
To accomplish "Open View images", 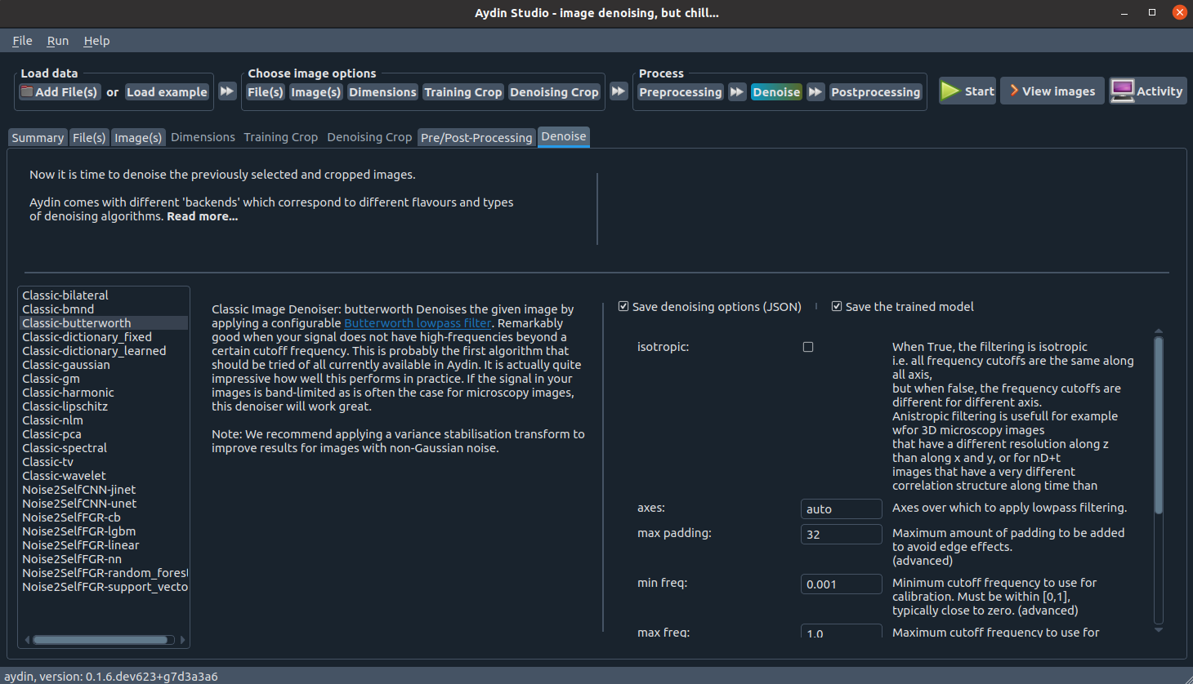I will pos(1053,91).
